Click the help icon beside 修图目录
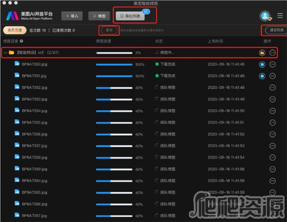 tap(22, 42)
